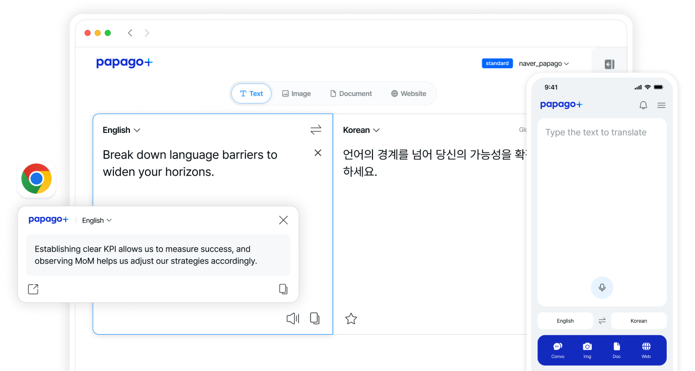The height and width of the screenshot is (371, 695).
Task: Tap the microphone button in mobile app
Action: pos(602,287)
